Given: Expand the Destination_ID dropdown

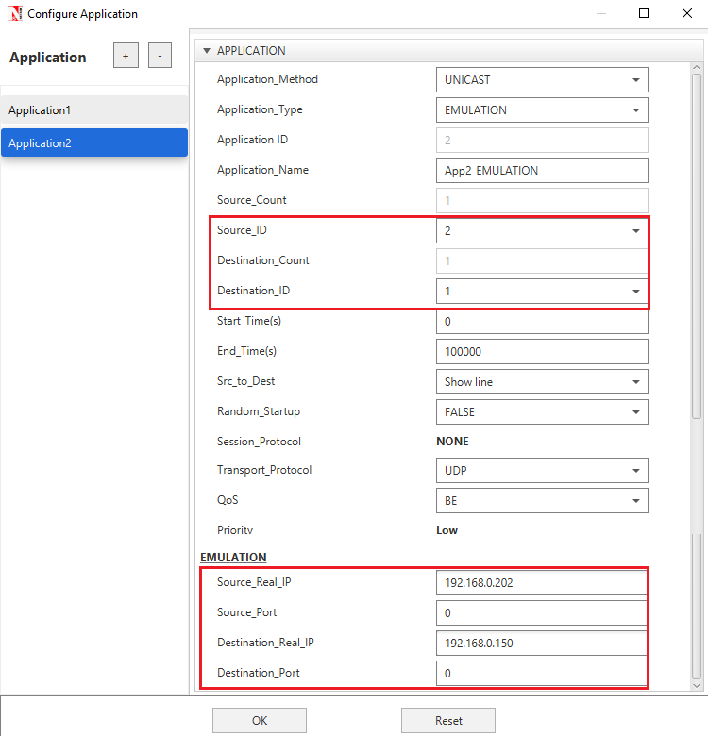Looking at the screenshot, I should [542, 292].
